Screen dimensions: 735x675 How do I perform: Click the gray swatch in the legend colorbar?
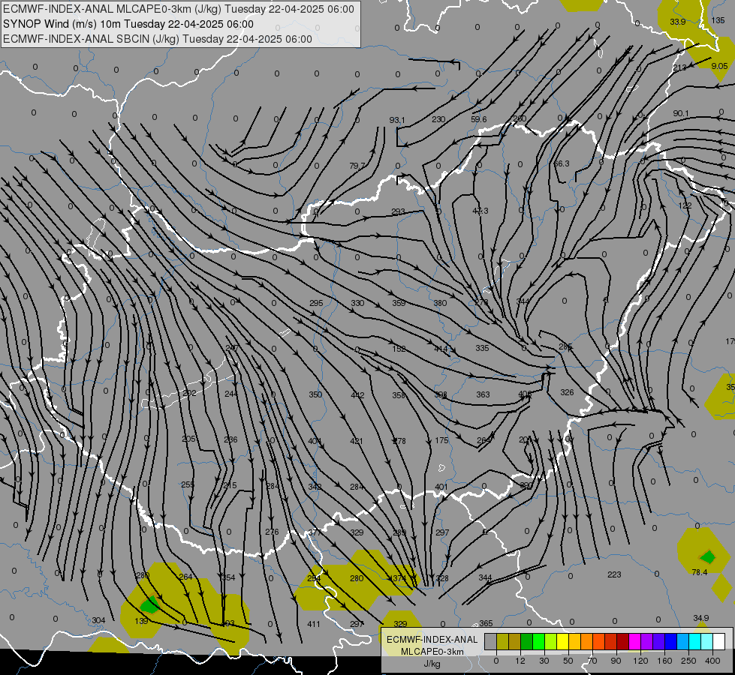tap(490, 641)
